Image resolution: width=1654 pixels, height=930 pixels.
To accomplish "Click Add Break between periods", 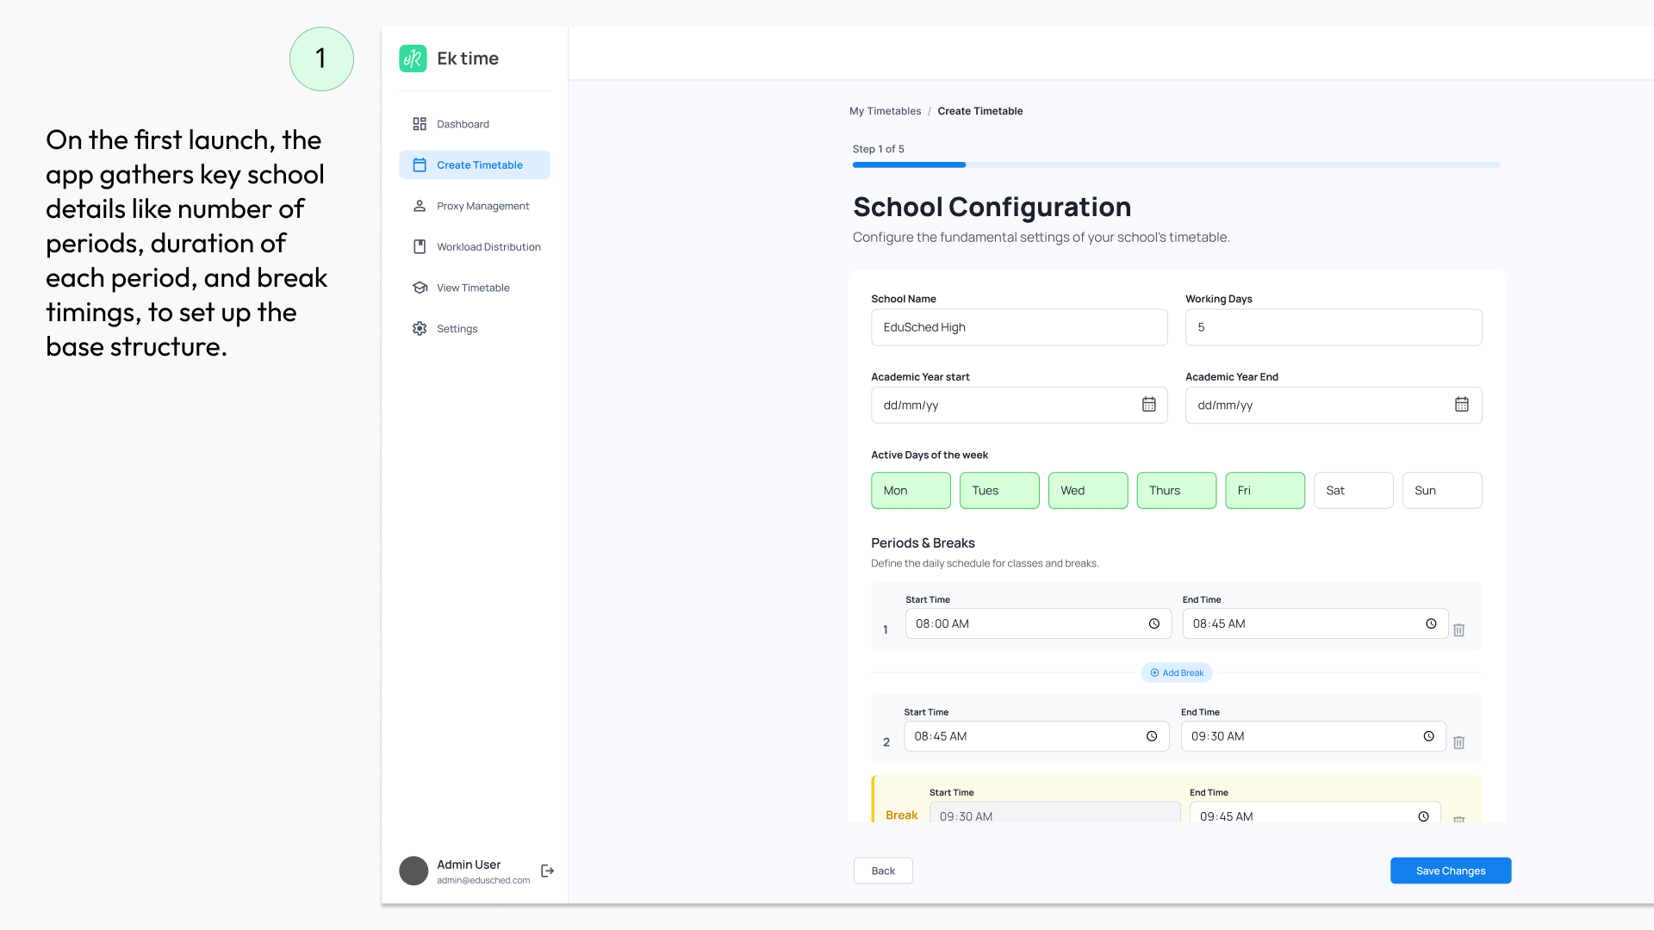I will pyautogui.click(x=1177, y=673).
